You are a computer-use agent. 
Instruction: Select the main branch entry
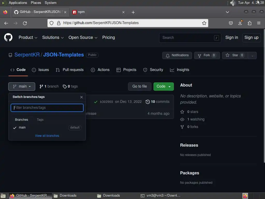pos(47,127)
